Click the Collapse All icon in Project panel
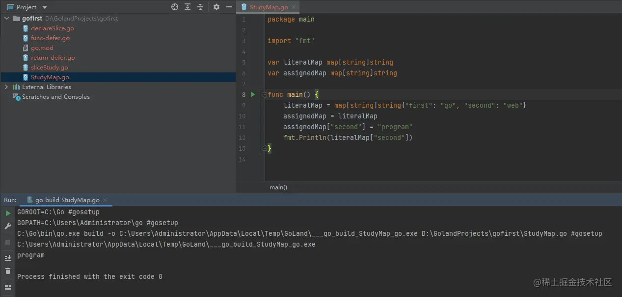 point(200,7)
